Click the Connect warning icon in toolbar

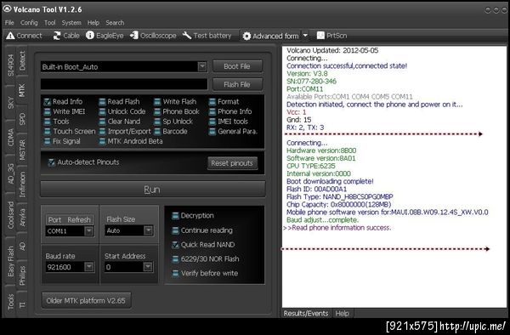10,36
